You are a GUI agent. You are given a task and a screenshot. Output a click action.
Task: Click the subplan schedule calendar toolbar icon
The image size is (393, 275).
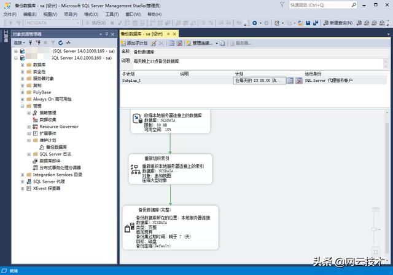click(171, 43)
